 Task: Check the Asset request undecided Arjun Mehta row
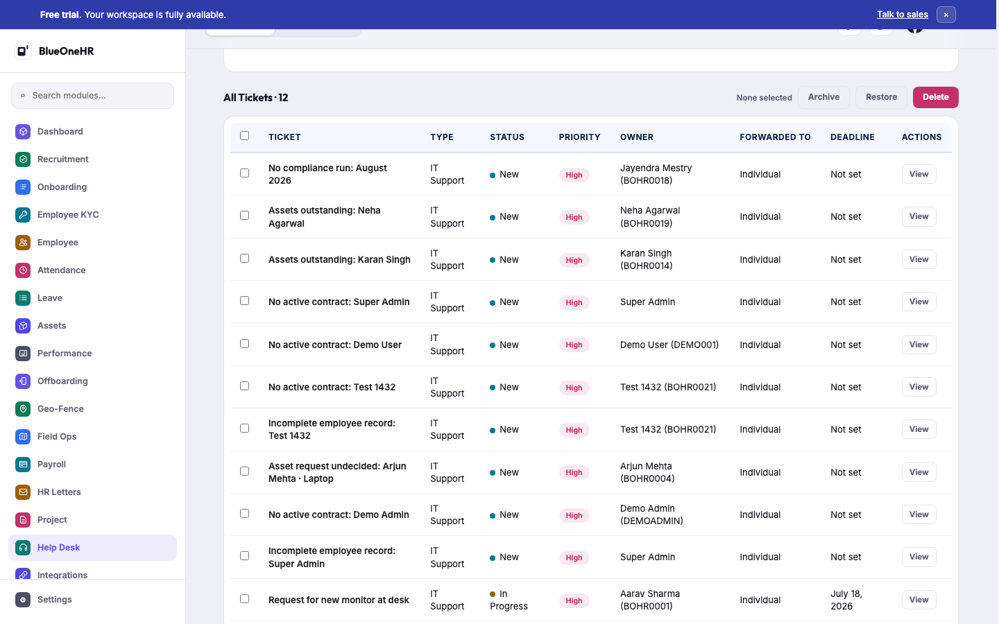[x=244, y=471]
